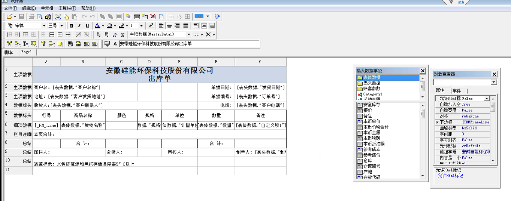
Task: Open the object selector dropdown in 对象查看器
Action: click(x=493, y=82)
